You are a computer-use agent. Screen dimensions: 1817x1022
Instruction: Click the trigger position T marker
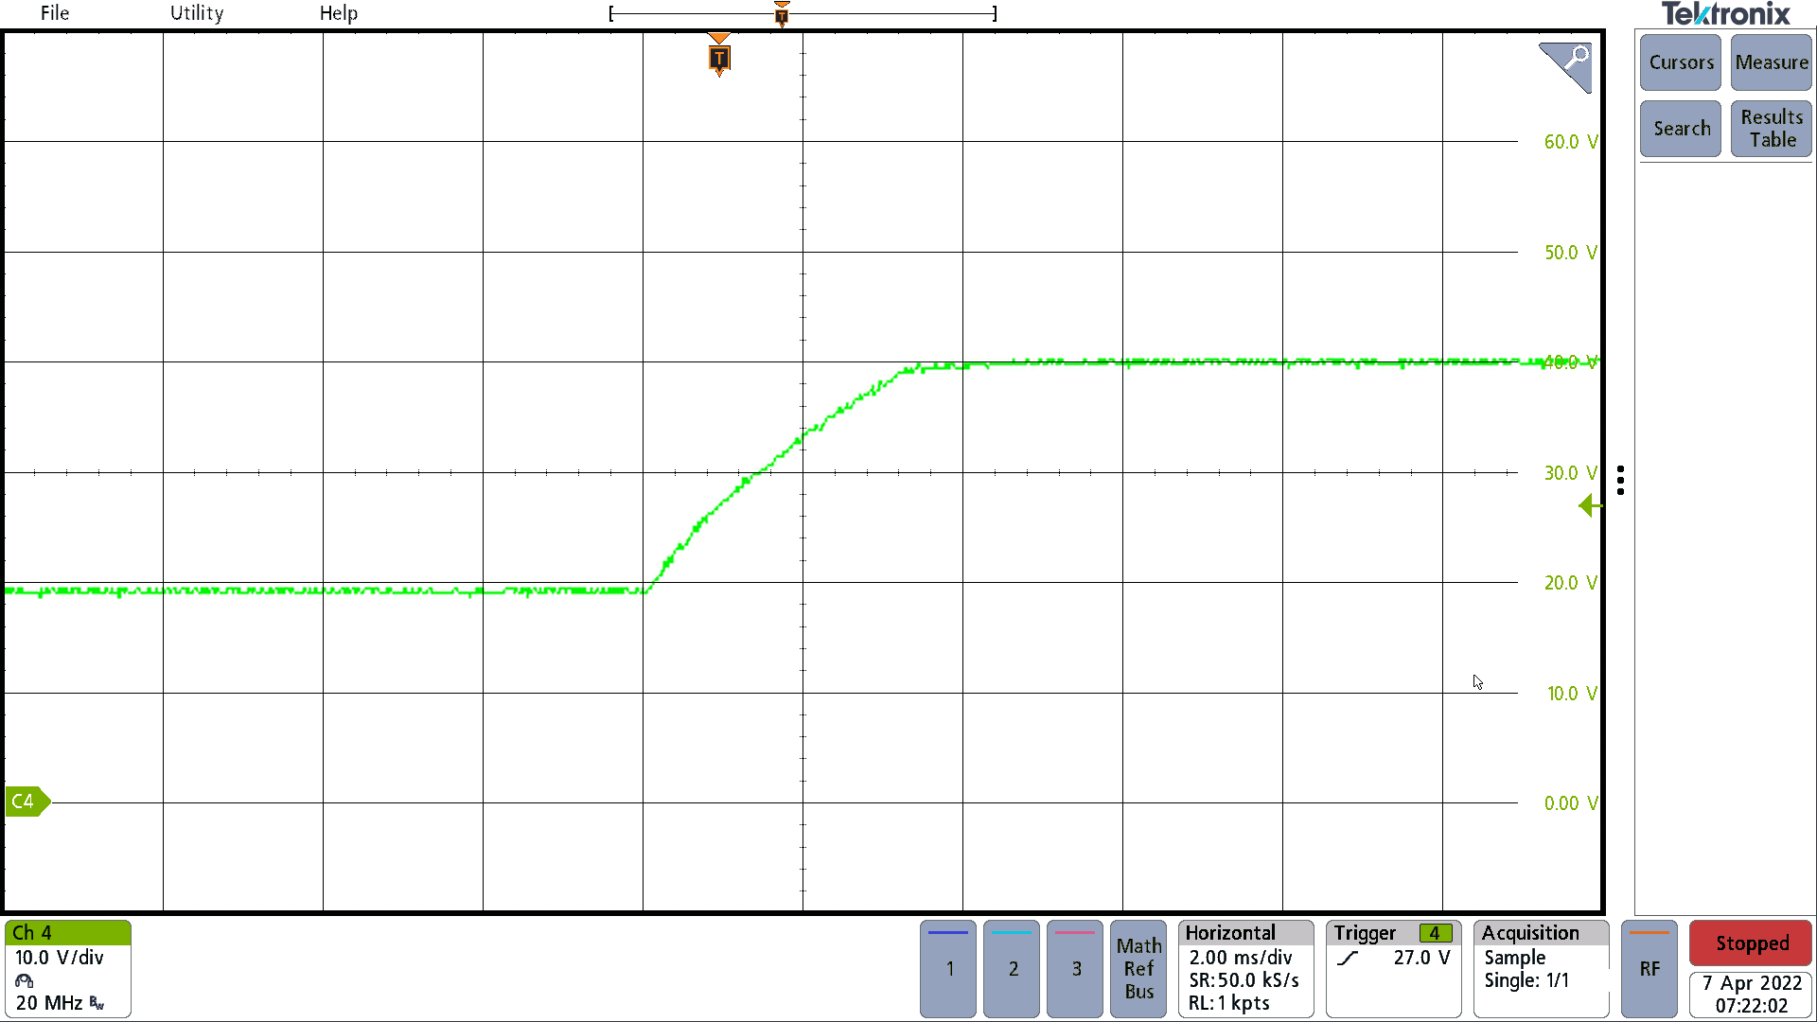tap(720, 59)
